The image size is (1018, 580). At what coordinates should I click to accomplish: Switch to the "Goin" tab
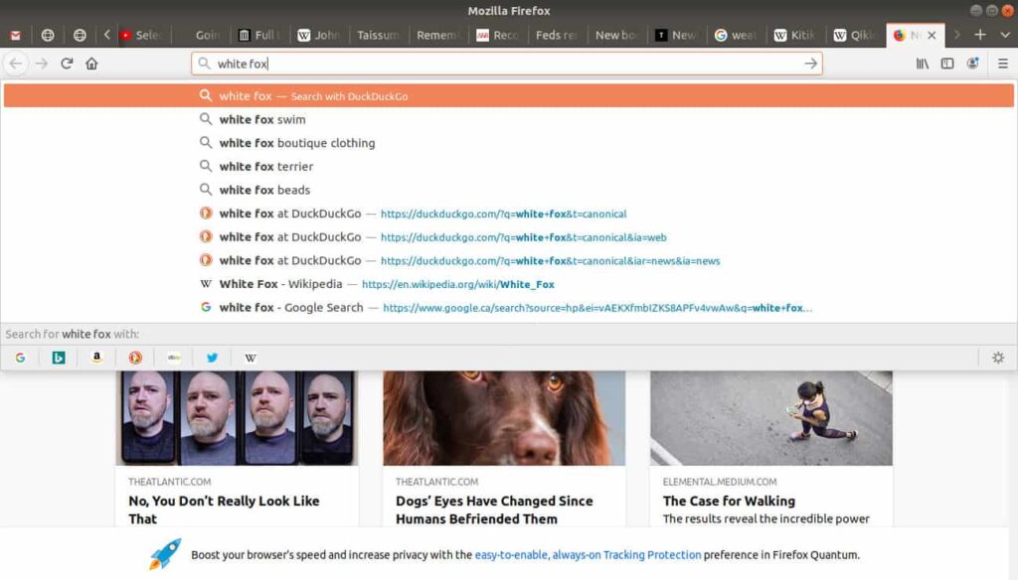(201, 35)
